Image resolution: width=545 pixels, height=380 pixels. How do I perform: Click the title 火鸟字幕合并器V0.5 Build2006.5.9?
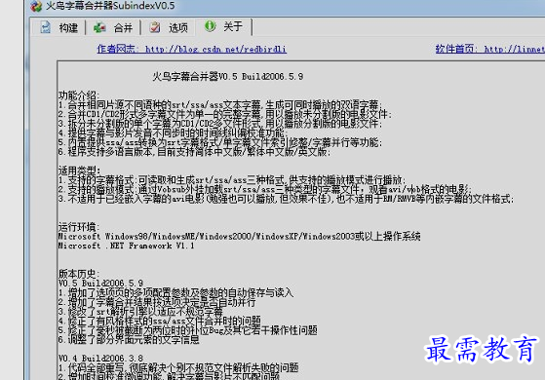pos(228,76)
